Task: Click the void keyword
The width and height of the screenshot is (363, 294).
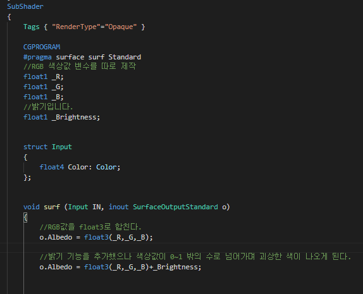Action: 32,207
